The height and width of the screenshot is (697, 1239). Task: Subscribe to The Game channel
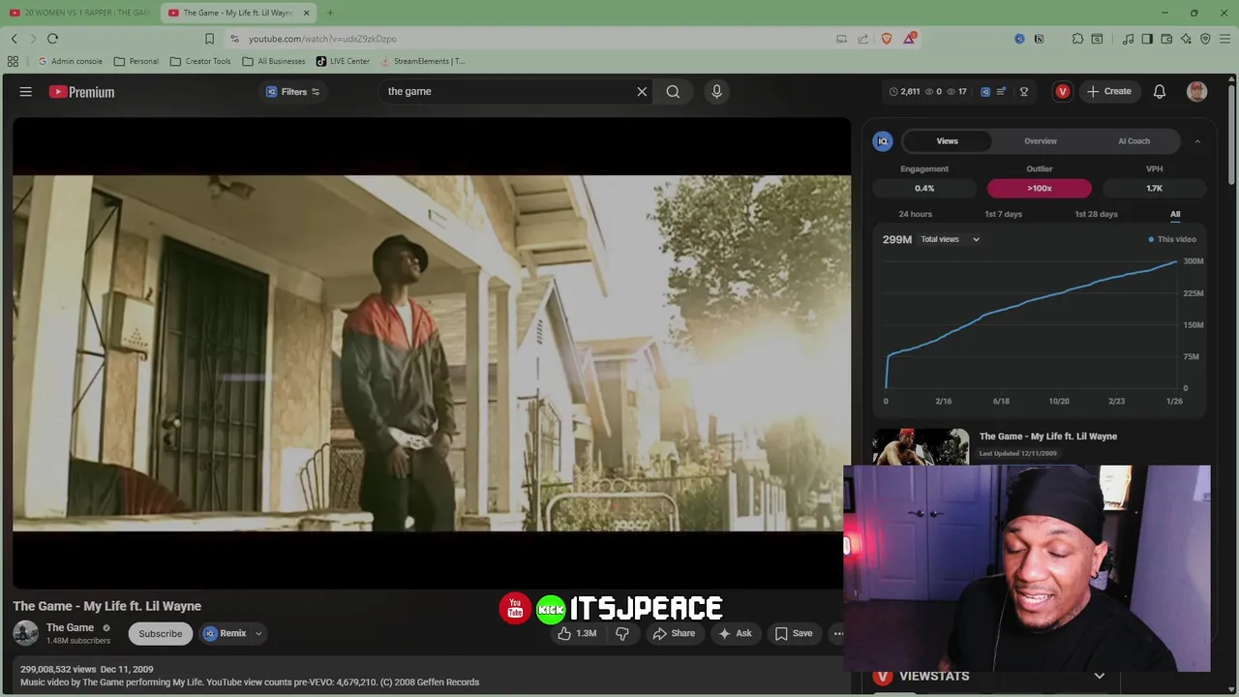coord(160,633)
